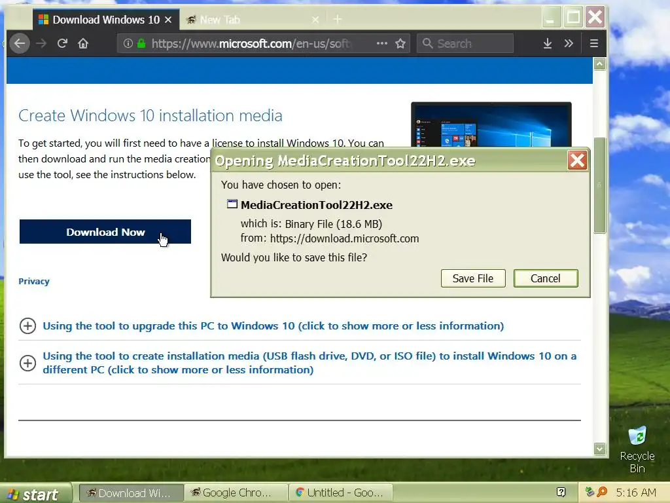
Task: Open page actions three-dot menu
Action: [381, 43]
